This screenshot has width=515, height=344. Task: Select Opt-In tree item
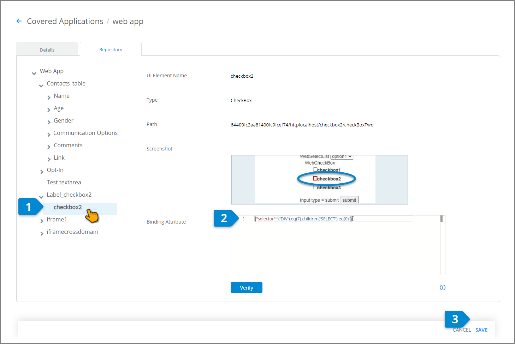point(55,170)
